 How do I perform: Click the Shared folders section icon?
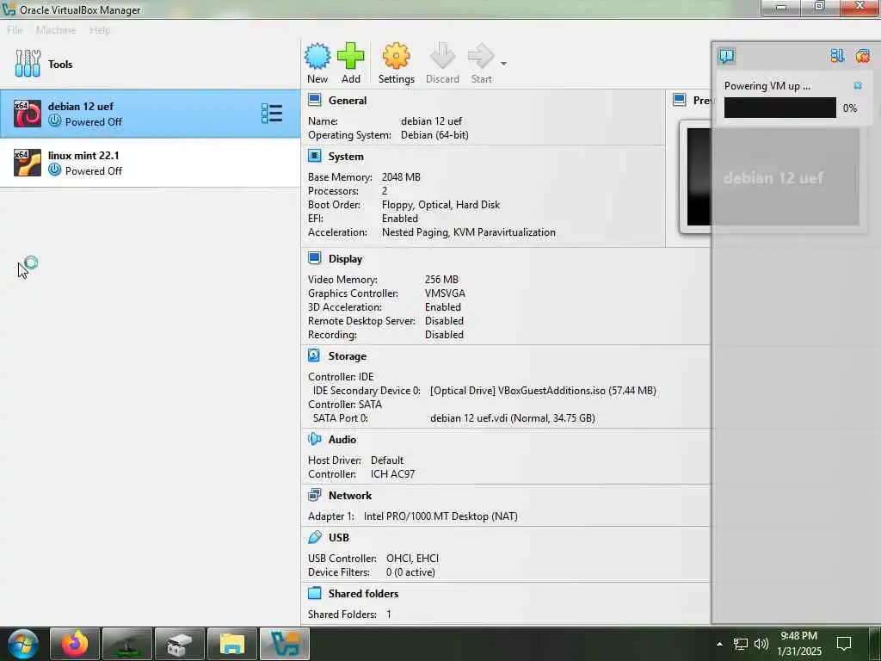315,593
